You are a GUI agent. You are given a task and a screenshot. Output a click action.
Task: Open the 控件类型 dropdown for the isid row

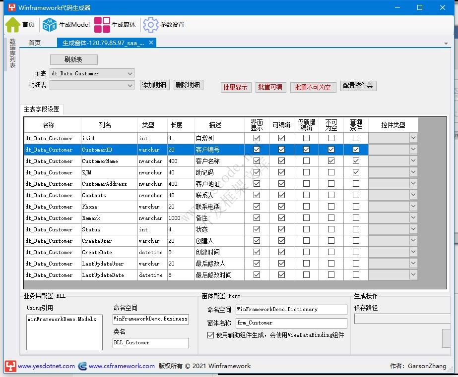click(x=413, y=138)
